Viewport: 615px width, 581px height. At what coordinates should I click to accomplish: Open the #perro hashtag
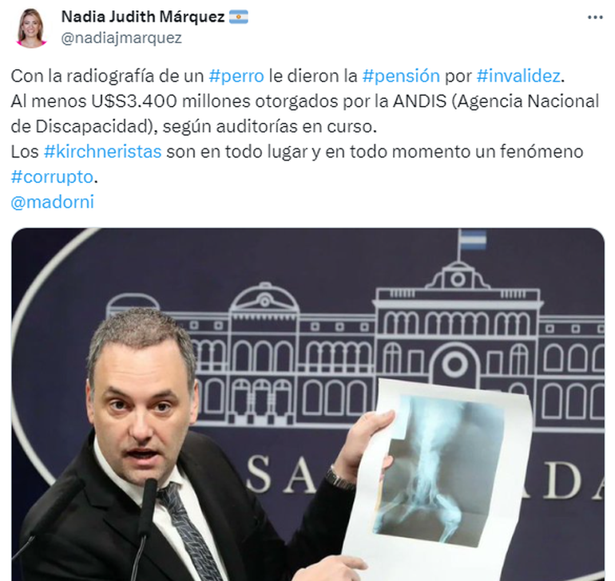(x=236, y=76)
